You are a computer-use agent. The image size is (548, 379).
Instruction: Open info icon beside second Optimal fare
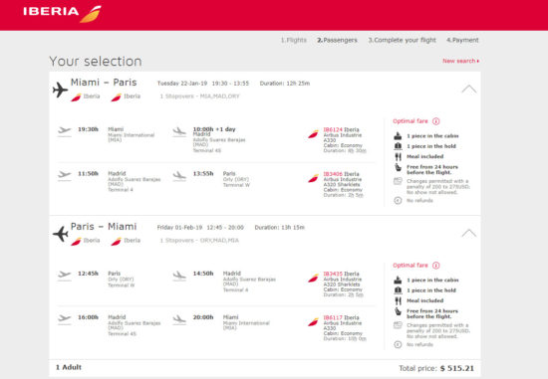(x=435, y=266)
